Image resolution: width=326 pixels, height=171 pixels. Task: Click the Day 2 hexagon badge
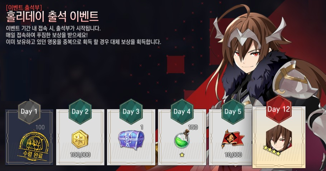(80, 112)
